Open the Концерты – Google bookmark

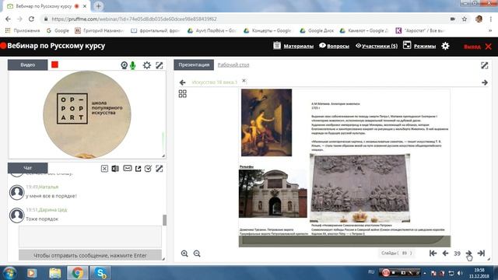point(267,30)
